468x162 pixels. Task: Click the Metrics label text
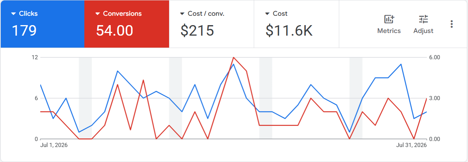389,31
